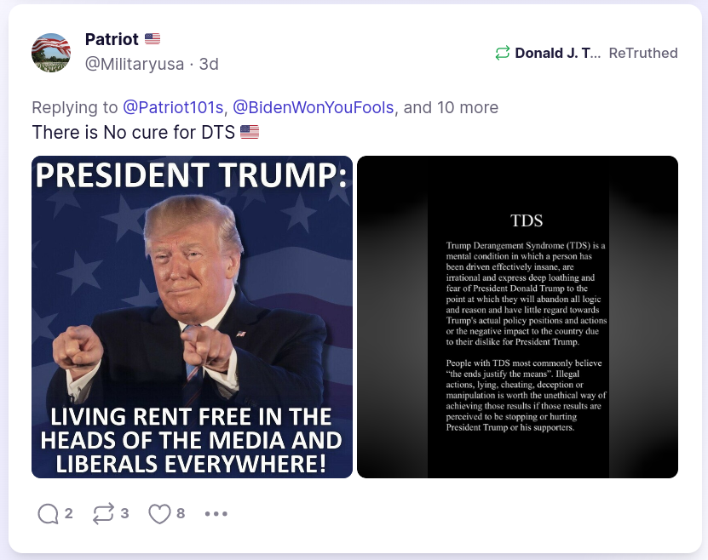The height and width of the screenshot is (560, 708).
Task: Expand the 'and 10 more' replies list
Action: point(451,107)
